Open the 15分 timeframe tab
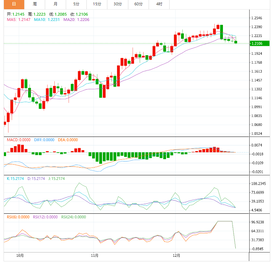Viewport: 272px width, 266px height. pos(97,4)
